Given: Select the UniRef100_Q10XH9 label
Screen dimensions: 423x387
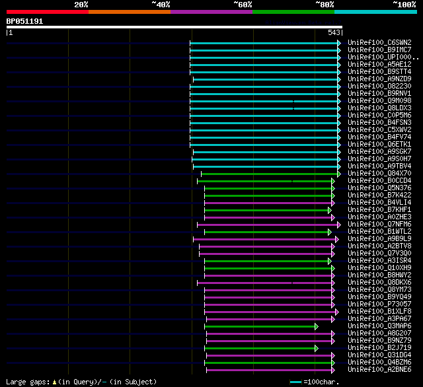Looking at the screenshot, I should tap(379, 268).
